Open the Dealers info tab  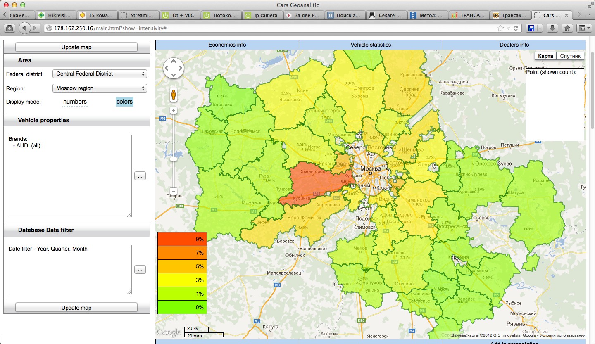click(x=514, y=45)
